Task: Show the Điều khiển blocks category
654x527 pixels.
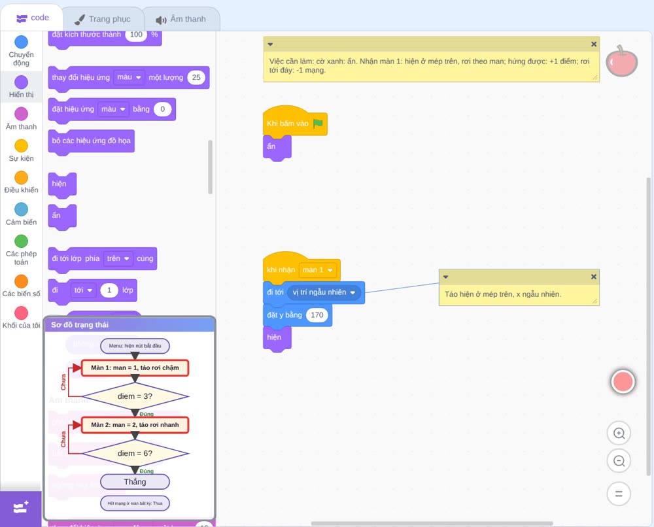Action: [21, 182]
